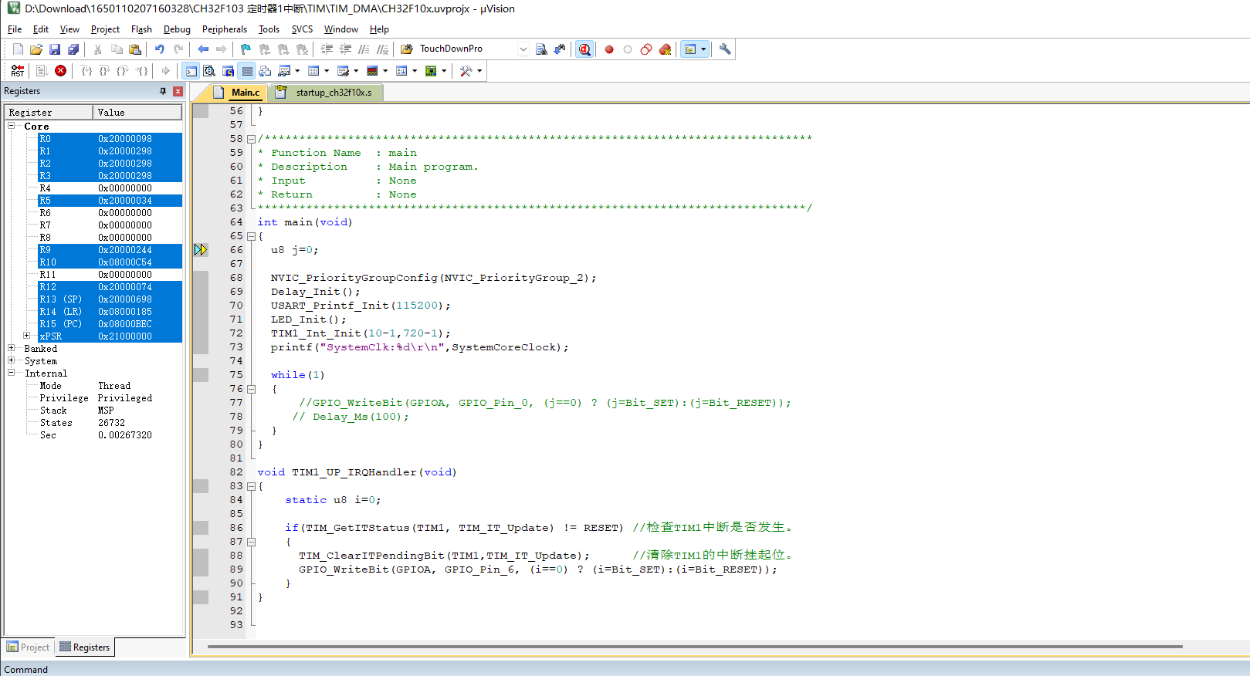Create a new file with the New icon

(x=18, y=49)
